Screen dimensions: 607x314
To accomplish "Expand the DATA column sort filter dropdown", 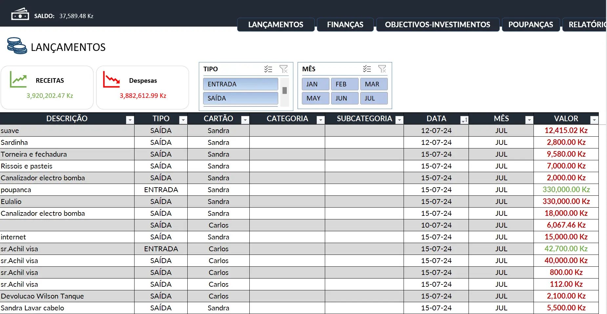I will pos(464,120).
